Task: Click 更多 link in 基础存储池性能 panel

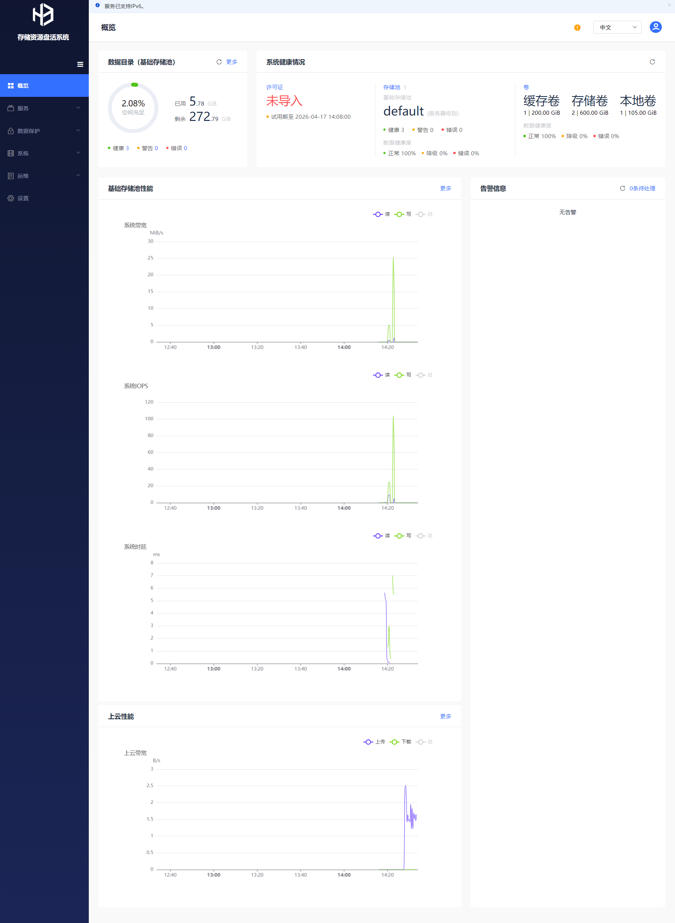Action: [445, 188]
